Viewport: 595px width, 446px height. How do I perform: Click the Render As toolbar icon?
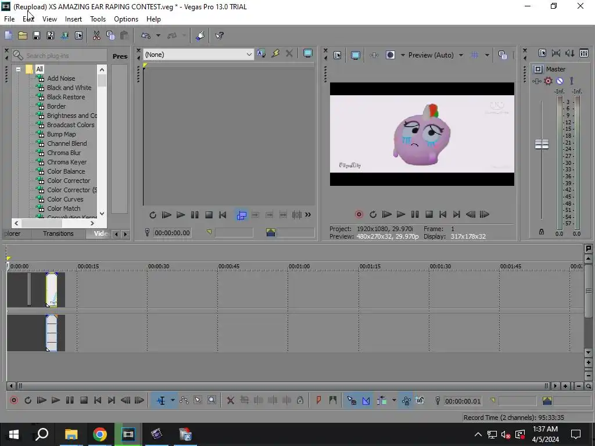tap(64, 35)
